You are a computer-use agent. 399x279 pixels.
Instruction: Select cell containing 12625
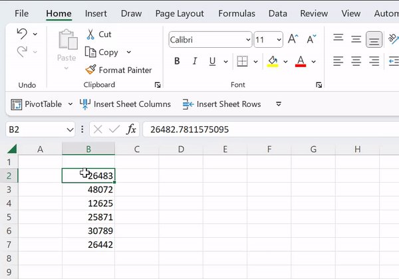88,203
